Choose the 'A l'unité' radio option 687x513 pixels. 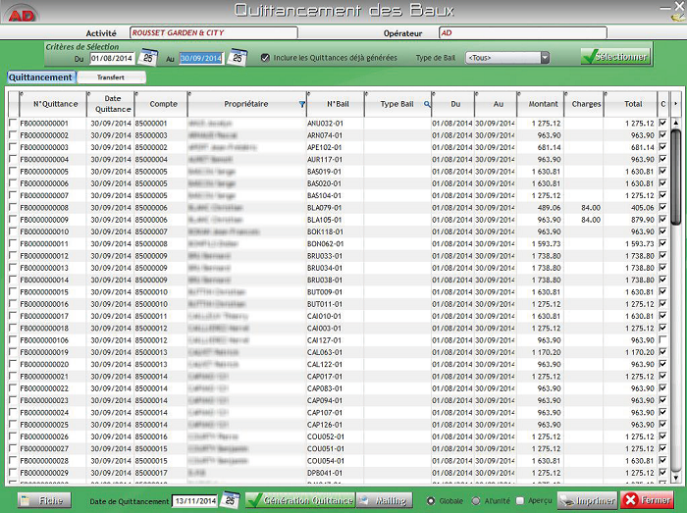pos(476,500)
